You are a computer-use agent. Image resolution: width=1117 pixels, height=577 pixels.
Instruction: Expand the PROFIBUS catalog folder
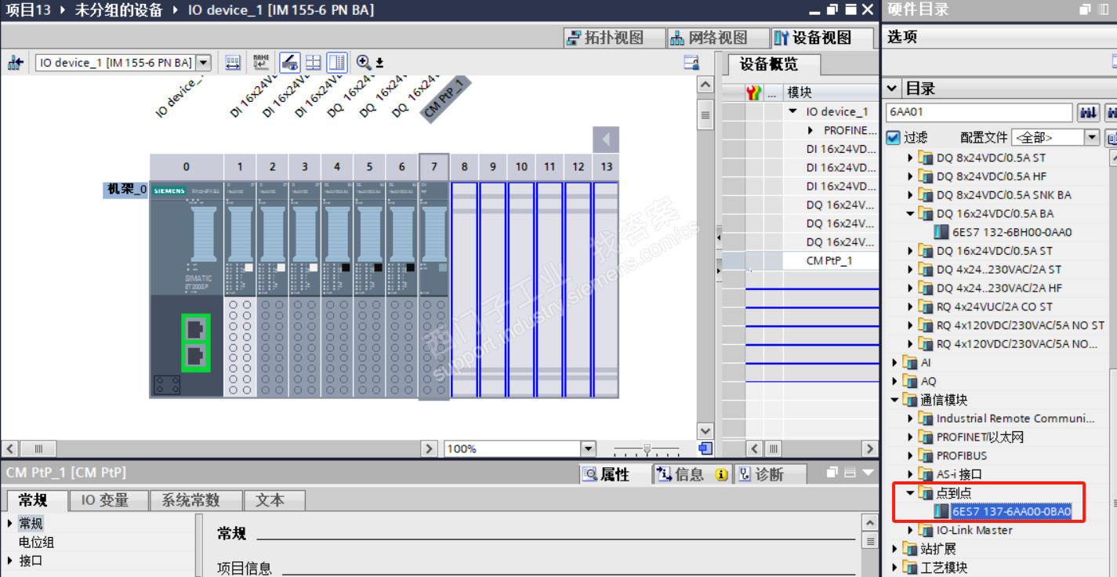click(910, 455)
